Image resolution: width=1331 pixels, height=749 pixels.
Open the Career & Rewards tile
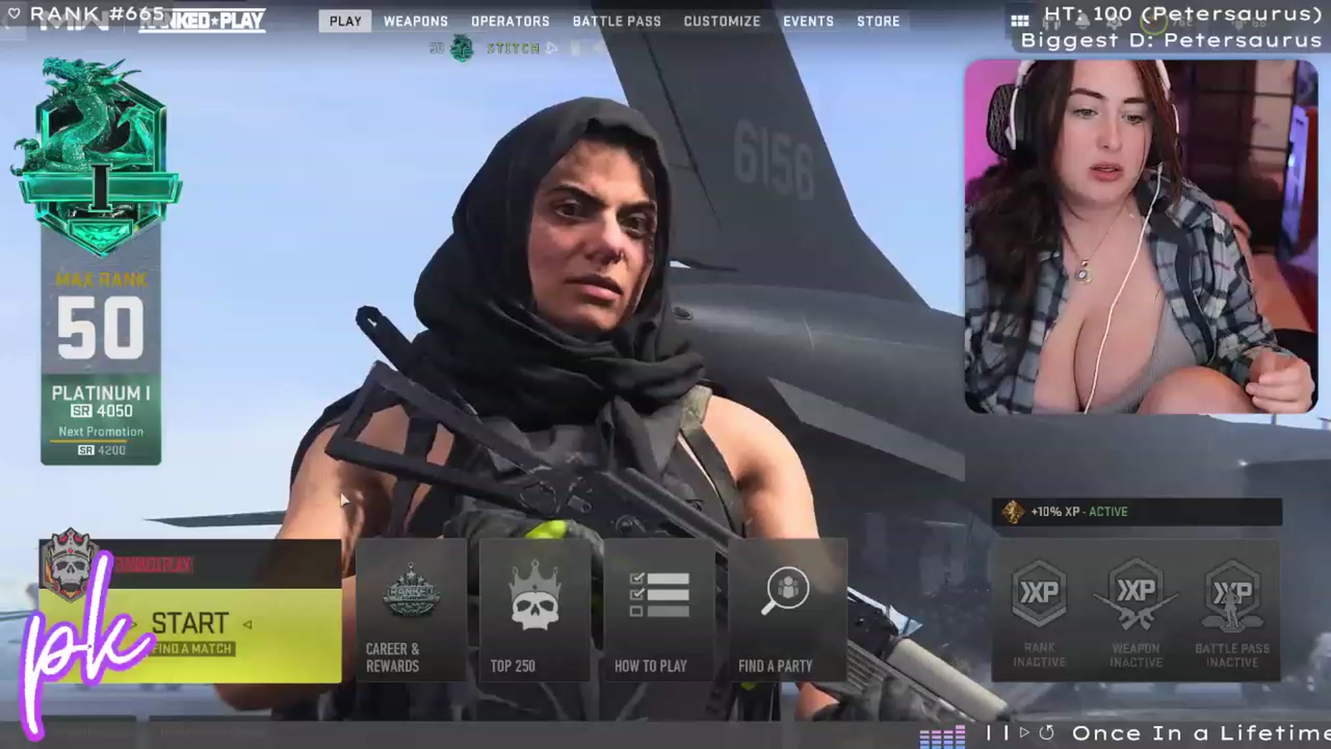tap(411, 610)
